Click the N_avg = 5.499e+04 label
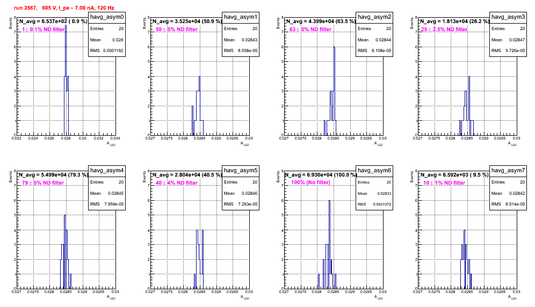 (53, 174)
